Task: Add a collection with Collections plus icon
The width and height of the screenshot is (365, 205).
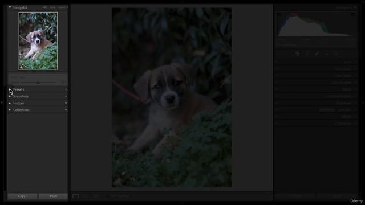Action: point(66,110)
